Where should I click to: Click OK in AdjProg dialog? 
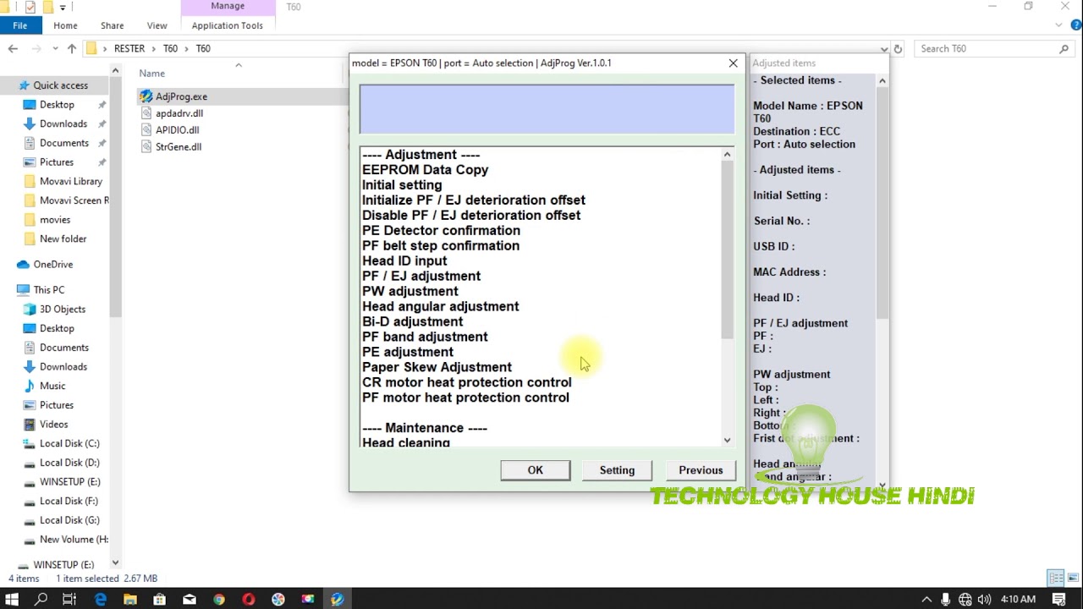[536, 470]
